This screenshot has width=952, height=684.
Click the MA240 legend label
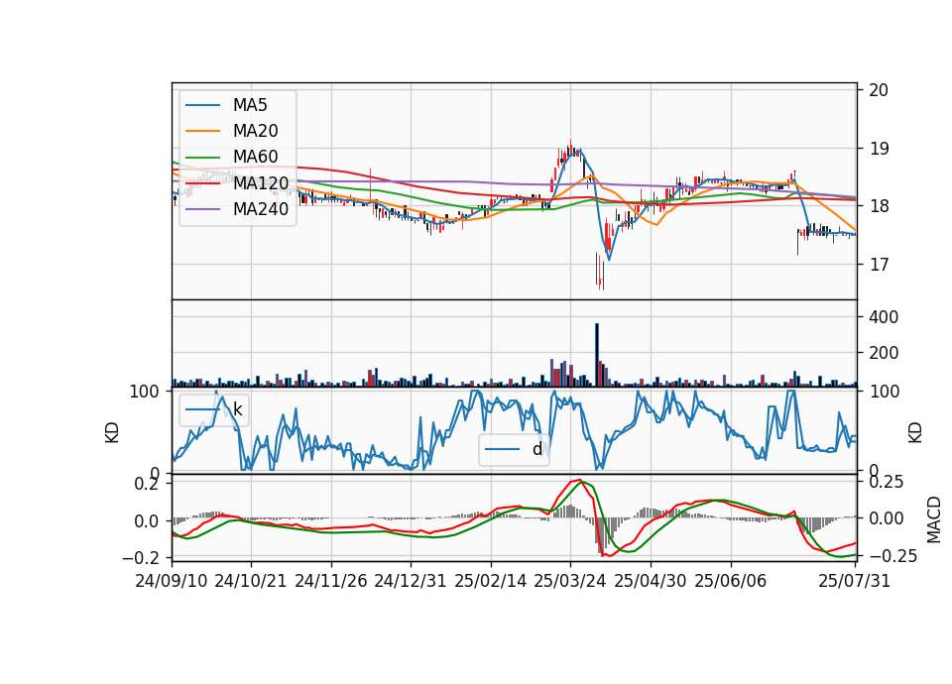261,209
